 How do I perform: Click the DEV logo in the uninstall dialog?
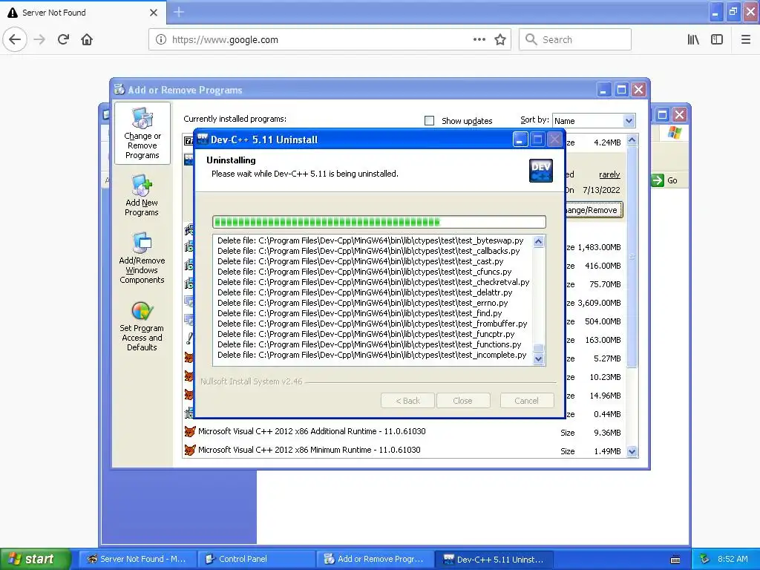[540, 171]
